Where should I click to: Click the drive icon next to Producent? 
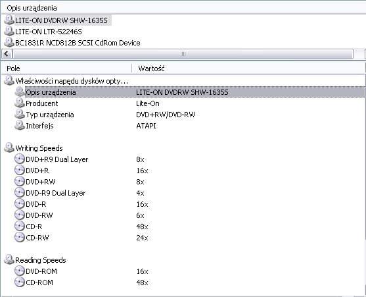click(19, 103)
